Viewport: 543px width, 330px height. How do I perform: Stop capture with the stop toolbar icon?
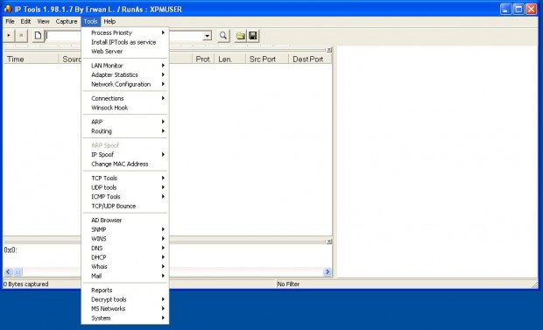click(21, 35)
